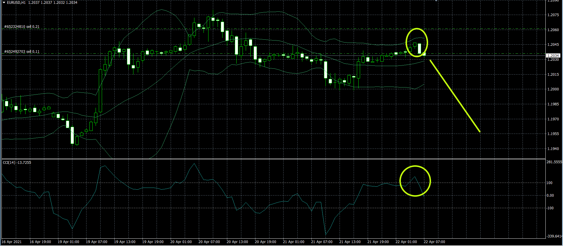The image size is (563, 246).
Task: Click the 20 Apr 07:00 time label
Action: click(209, 242)
